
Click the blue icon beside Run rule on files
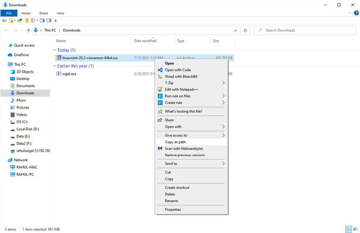point(160,96)
